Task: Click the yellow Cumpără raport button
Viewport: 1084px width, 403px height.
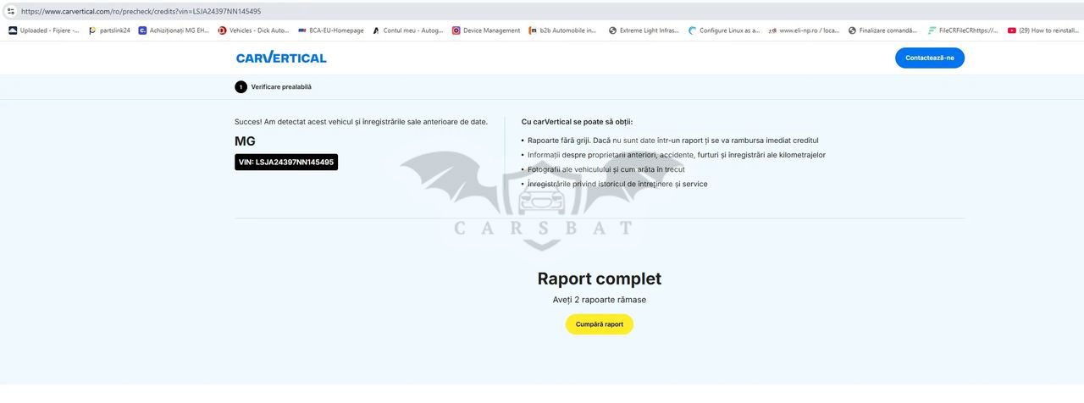Action: (x=599, y=324)
